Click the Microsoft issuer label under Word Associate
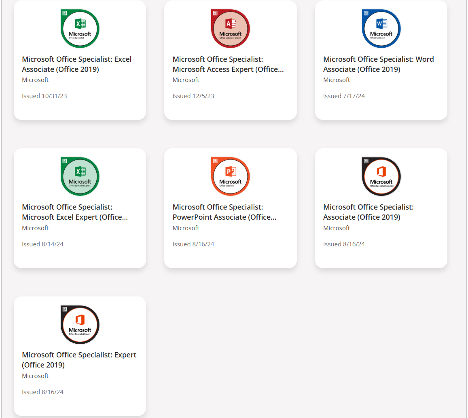This screenshot has height=418, width=468. tap(337, 80)
